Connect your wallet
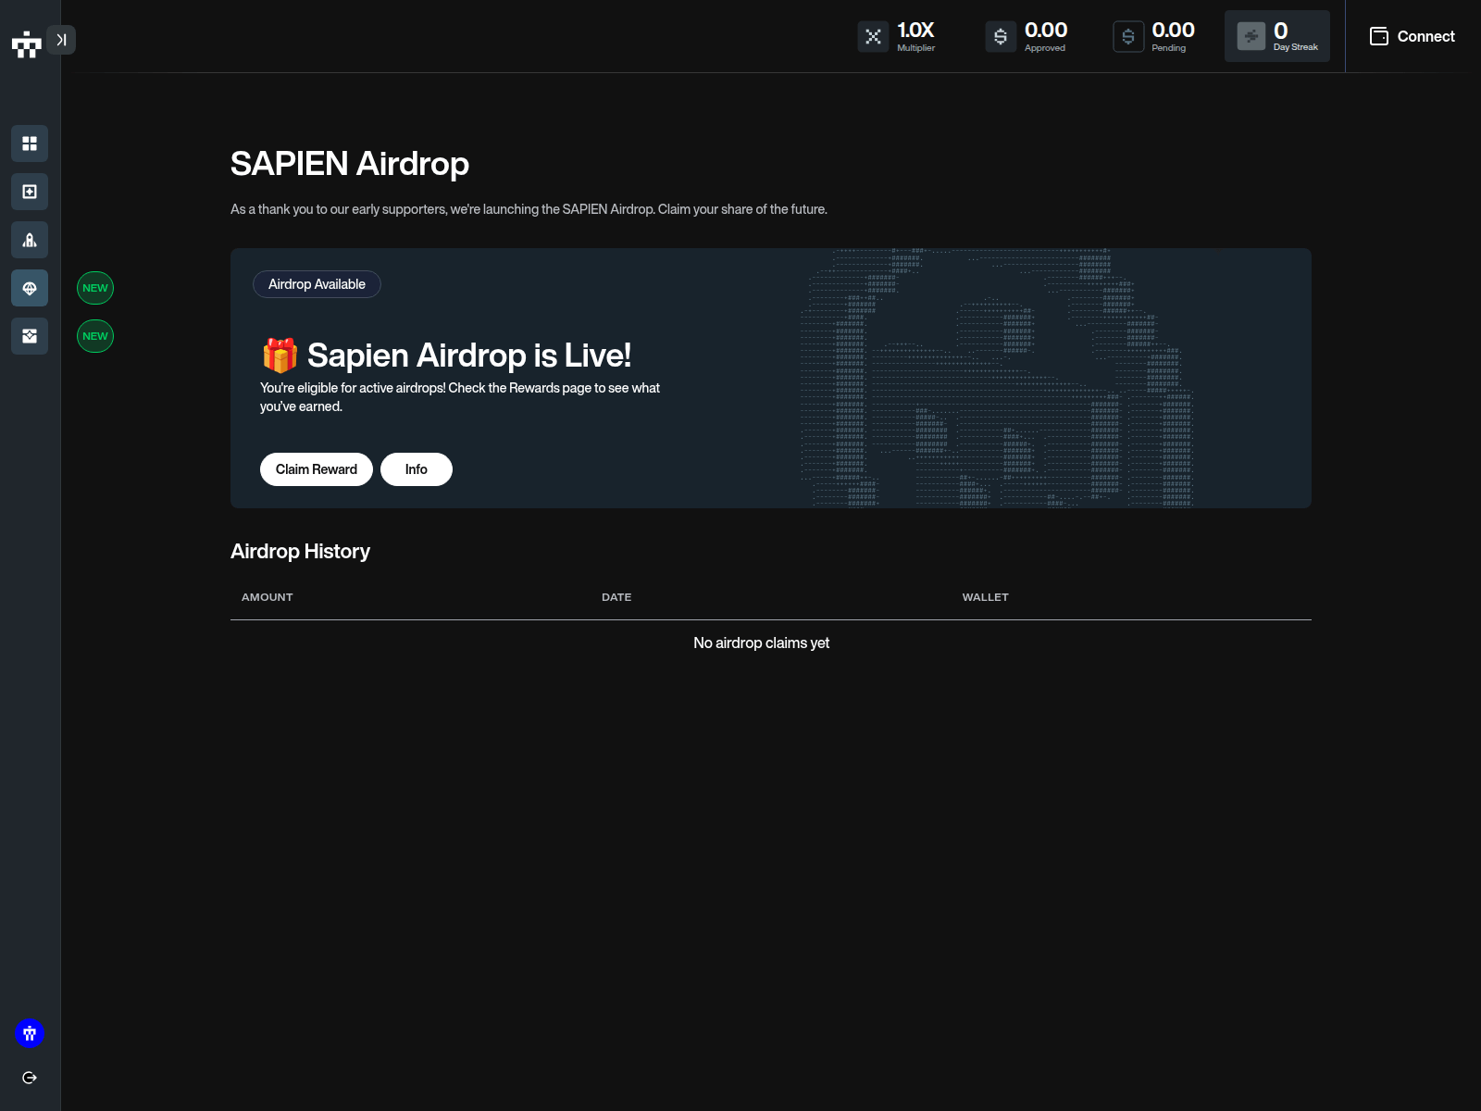Image resolution: width=1481 pixels, height=1111 pixels. coord(1413,36)
